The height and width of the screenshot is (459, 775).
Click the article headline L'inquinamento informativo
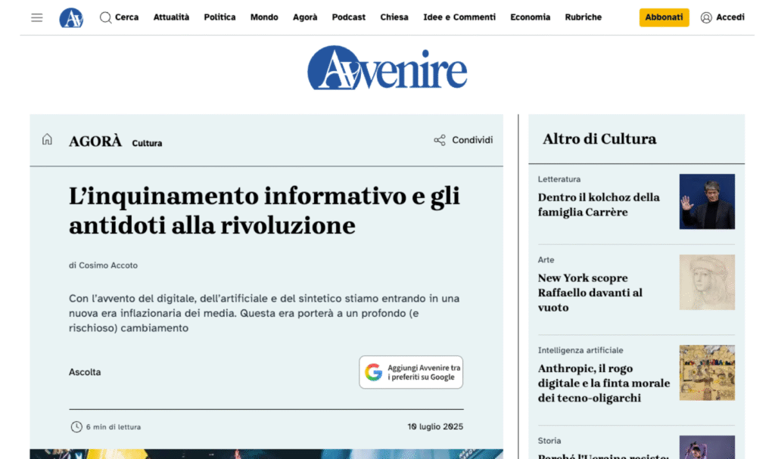tap(264, 210)
